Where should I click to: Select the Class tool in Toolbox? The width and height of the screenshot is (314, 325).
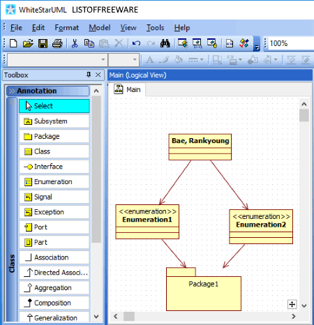[54, 151]
